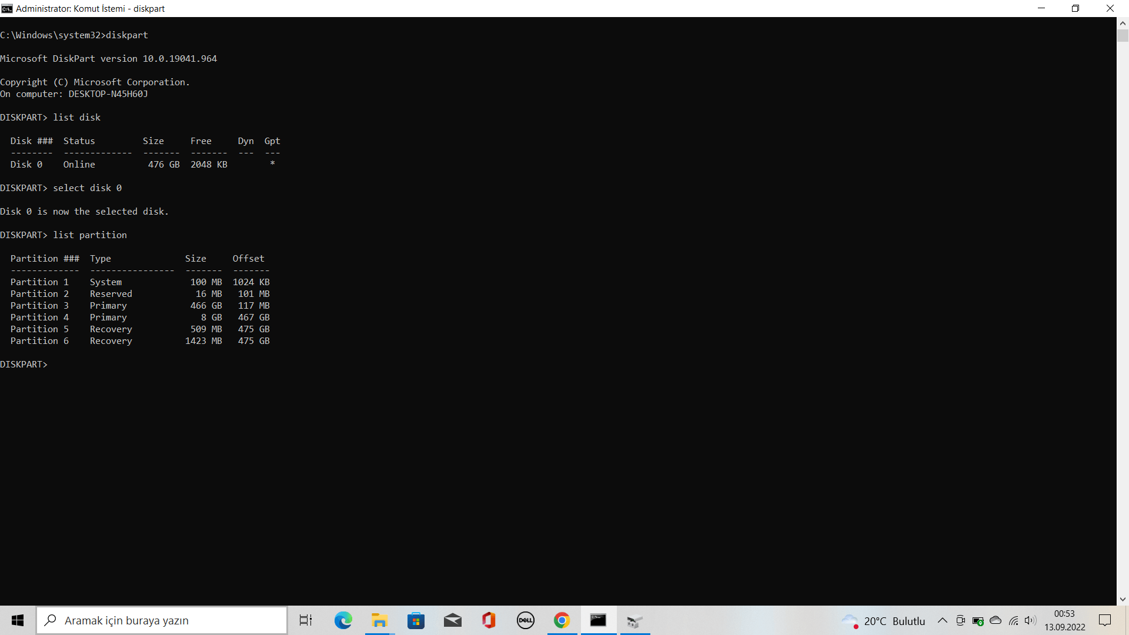The height and width of the screenshot is (635, 1129).
Task: Switch to Google Chrome in taskbar
Action: pos(562,620)
